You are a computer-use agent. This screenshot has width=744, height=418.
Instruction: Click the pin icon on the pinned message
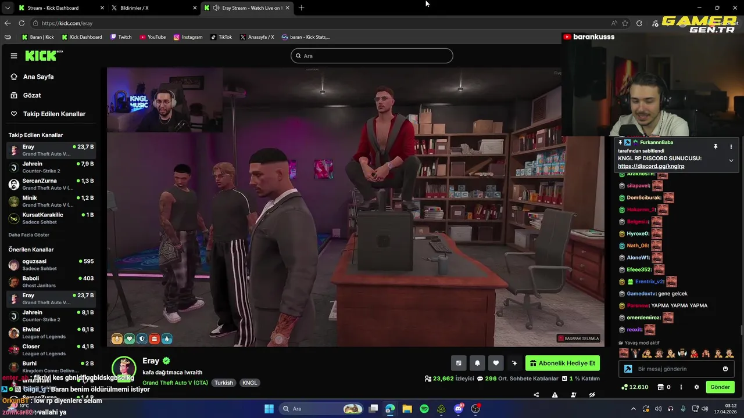[716, 147]
